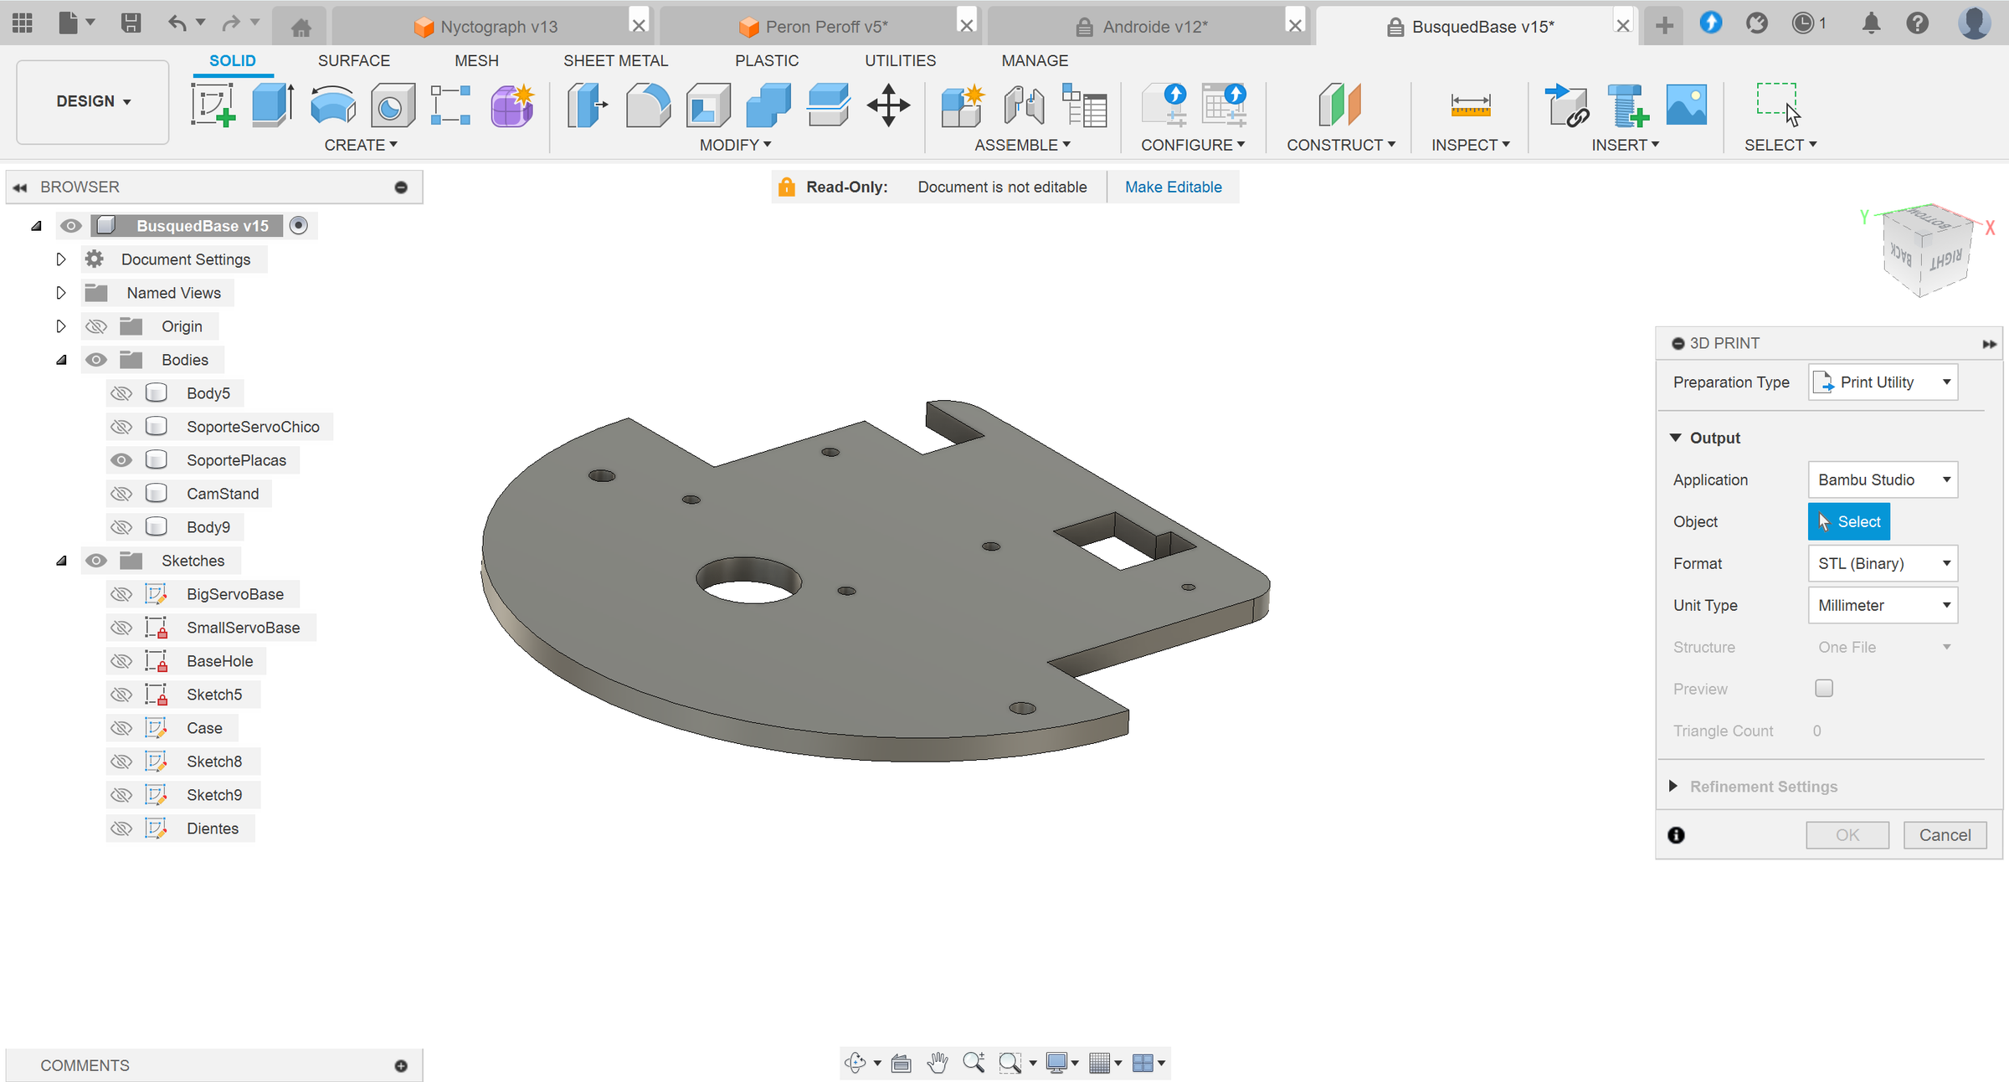
Task: Open the Application dropdown showing Bambu Studio
Action: (1883, 479)
